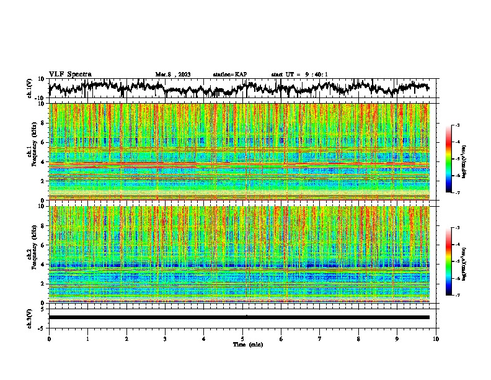Click the '10' tick on the time axis
491x380 pixels.
436,339
